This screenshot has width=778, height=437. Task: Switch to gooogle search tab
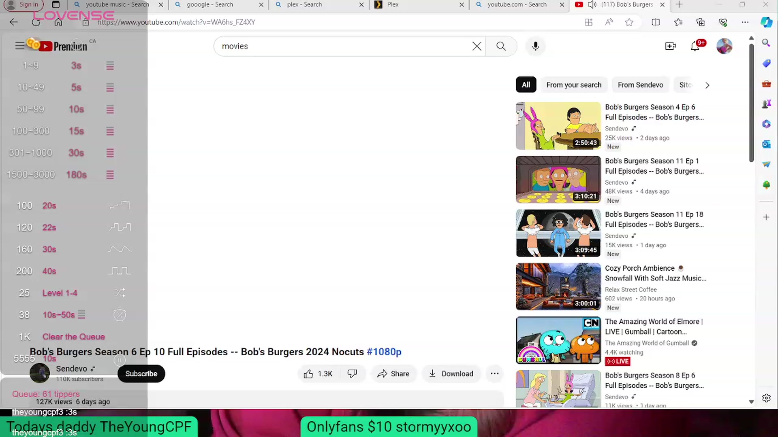coord(210,4)
